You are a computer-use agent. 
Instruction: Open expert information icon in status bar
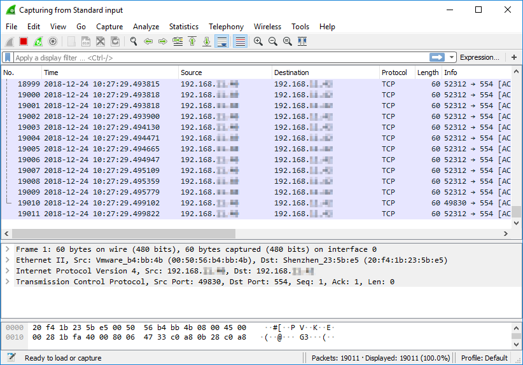pyautogui.click(x=11, y=357)
